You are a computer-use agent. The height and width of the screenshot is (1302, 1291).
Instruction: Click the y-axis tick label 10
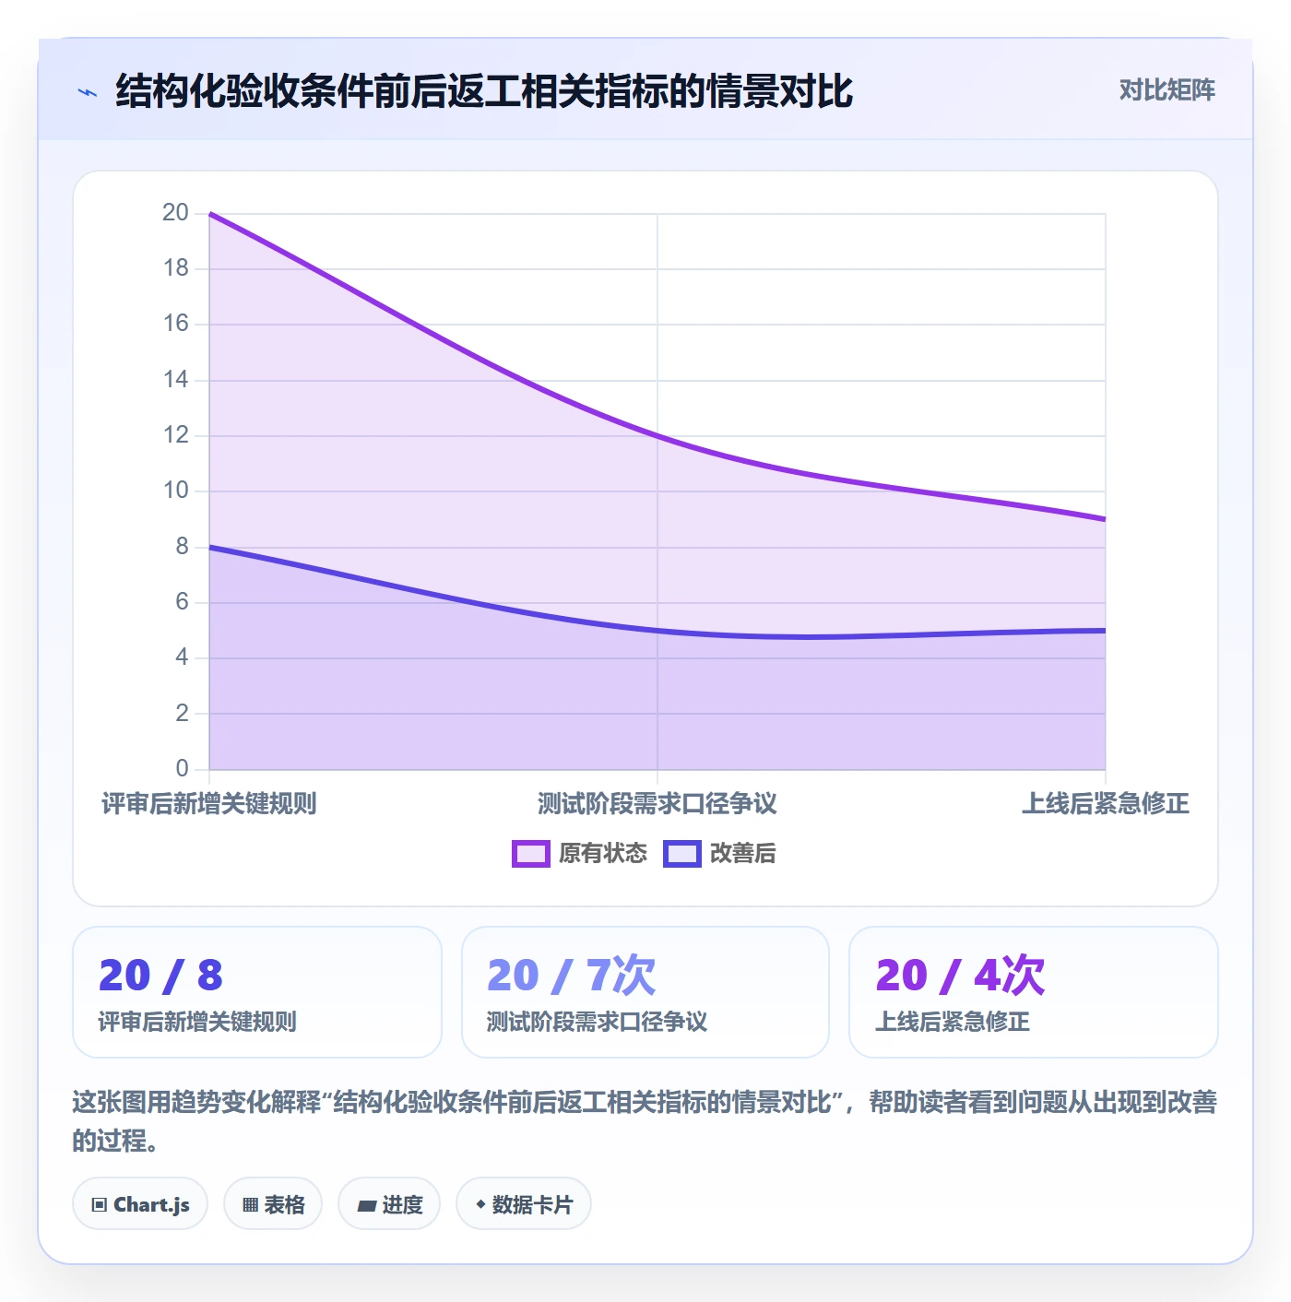(x=175, y=491)
